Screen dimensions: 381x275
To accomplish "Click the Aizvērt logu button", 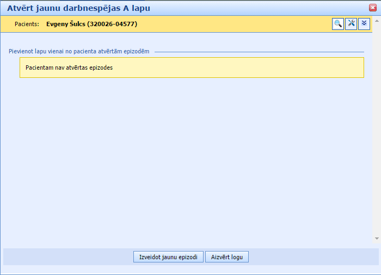I will pyautogui.click(x=227, y=257).
